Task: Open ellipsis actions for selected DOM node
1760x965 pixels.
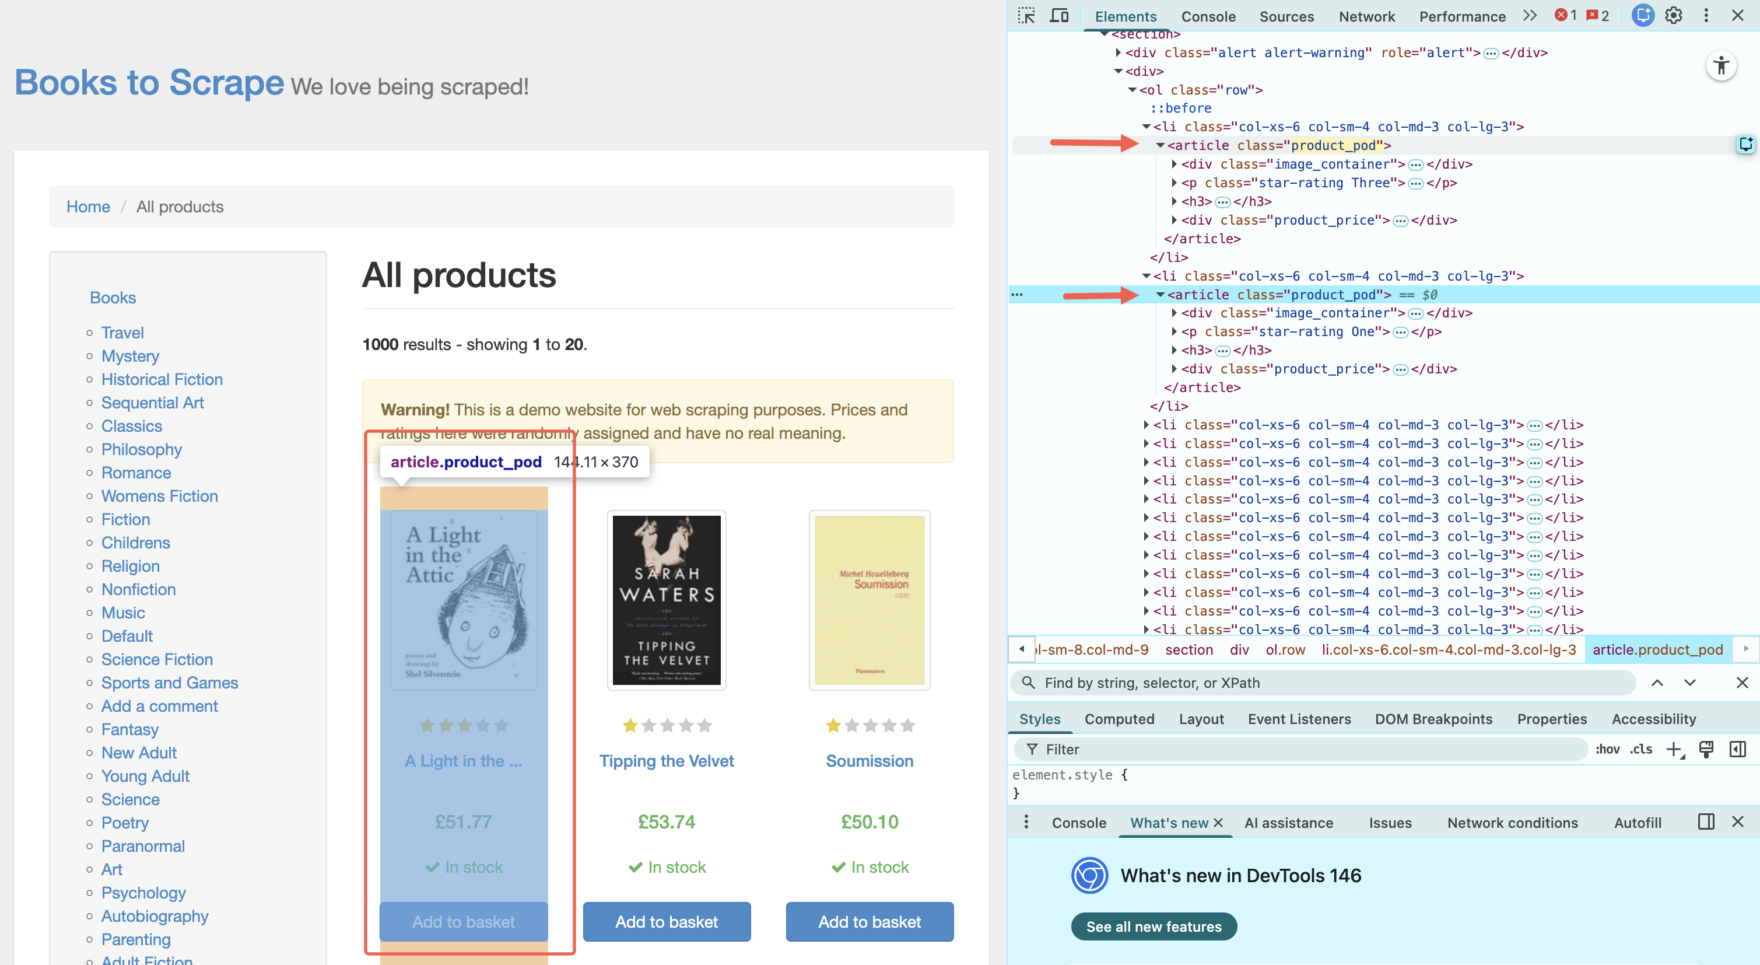Action: 1017,295
